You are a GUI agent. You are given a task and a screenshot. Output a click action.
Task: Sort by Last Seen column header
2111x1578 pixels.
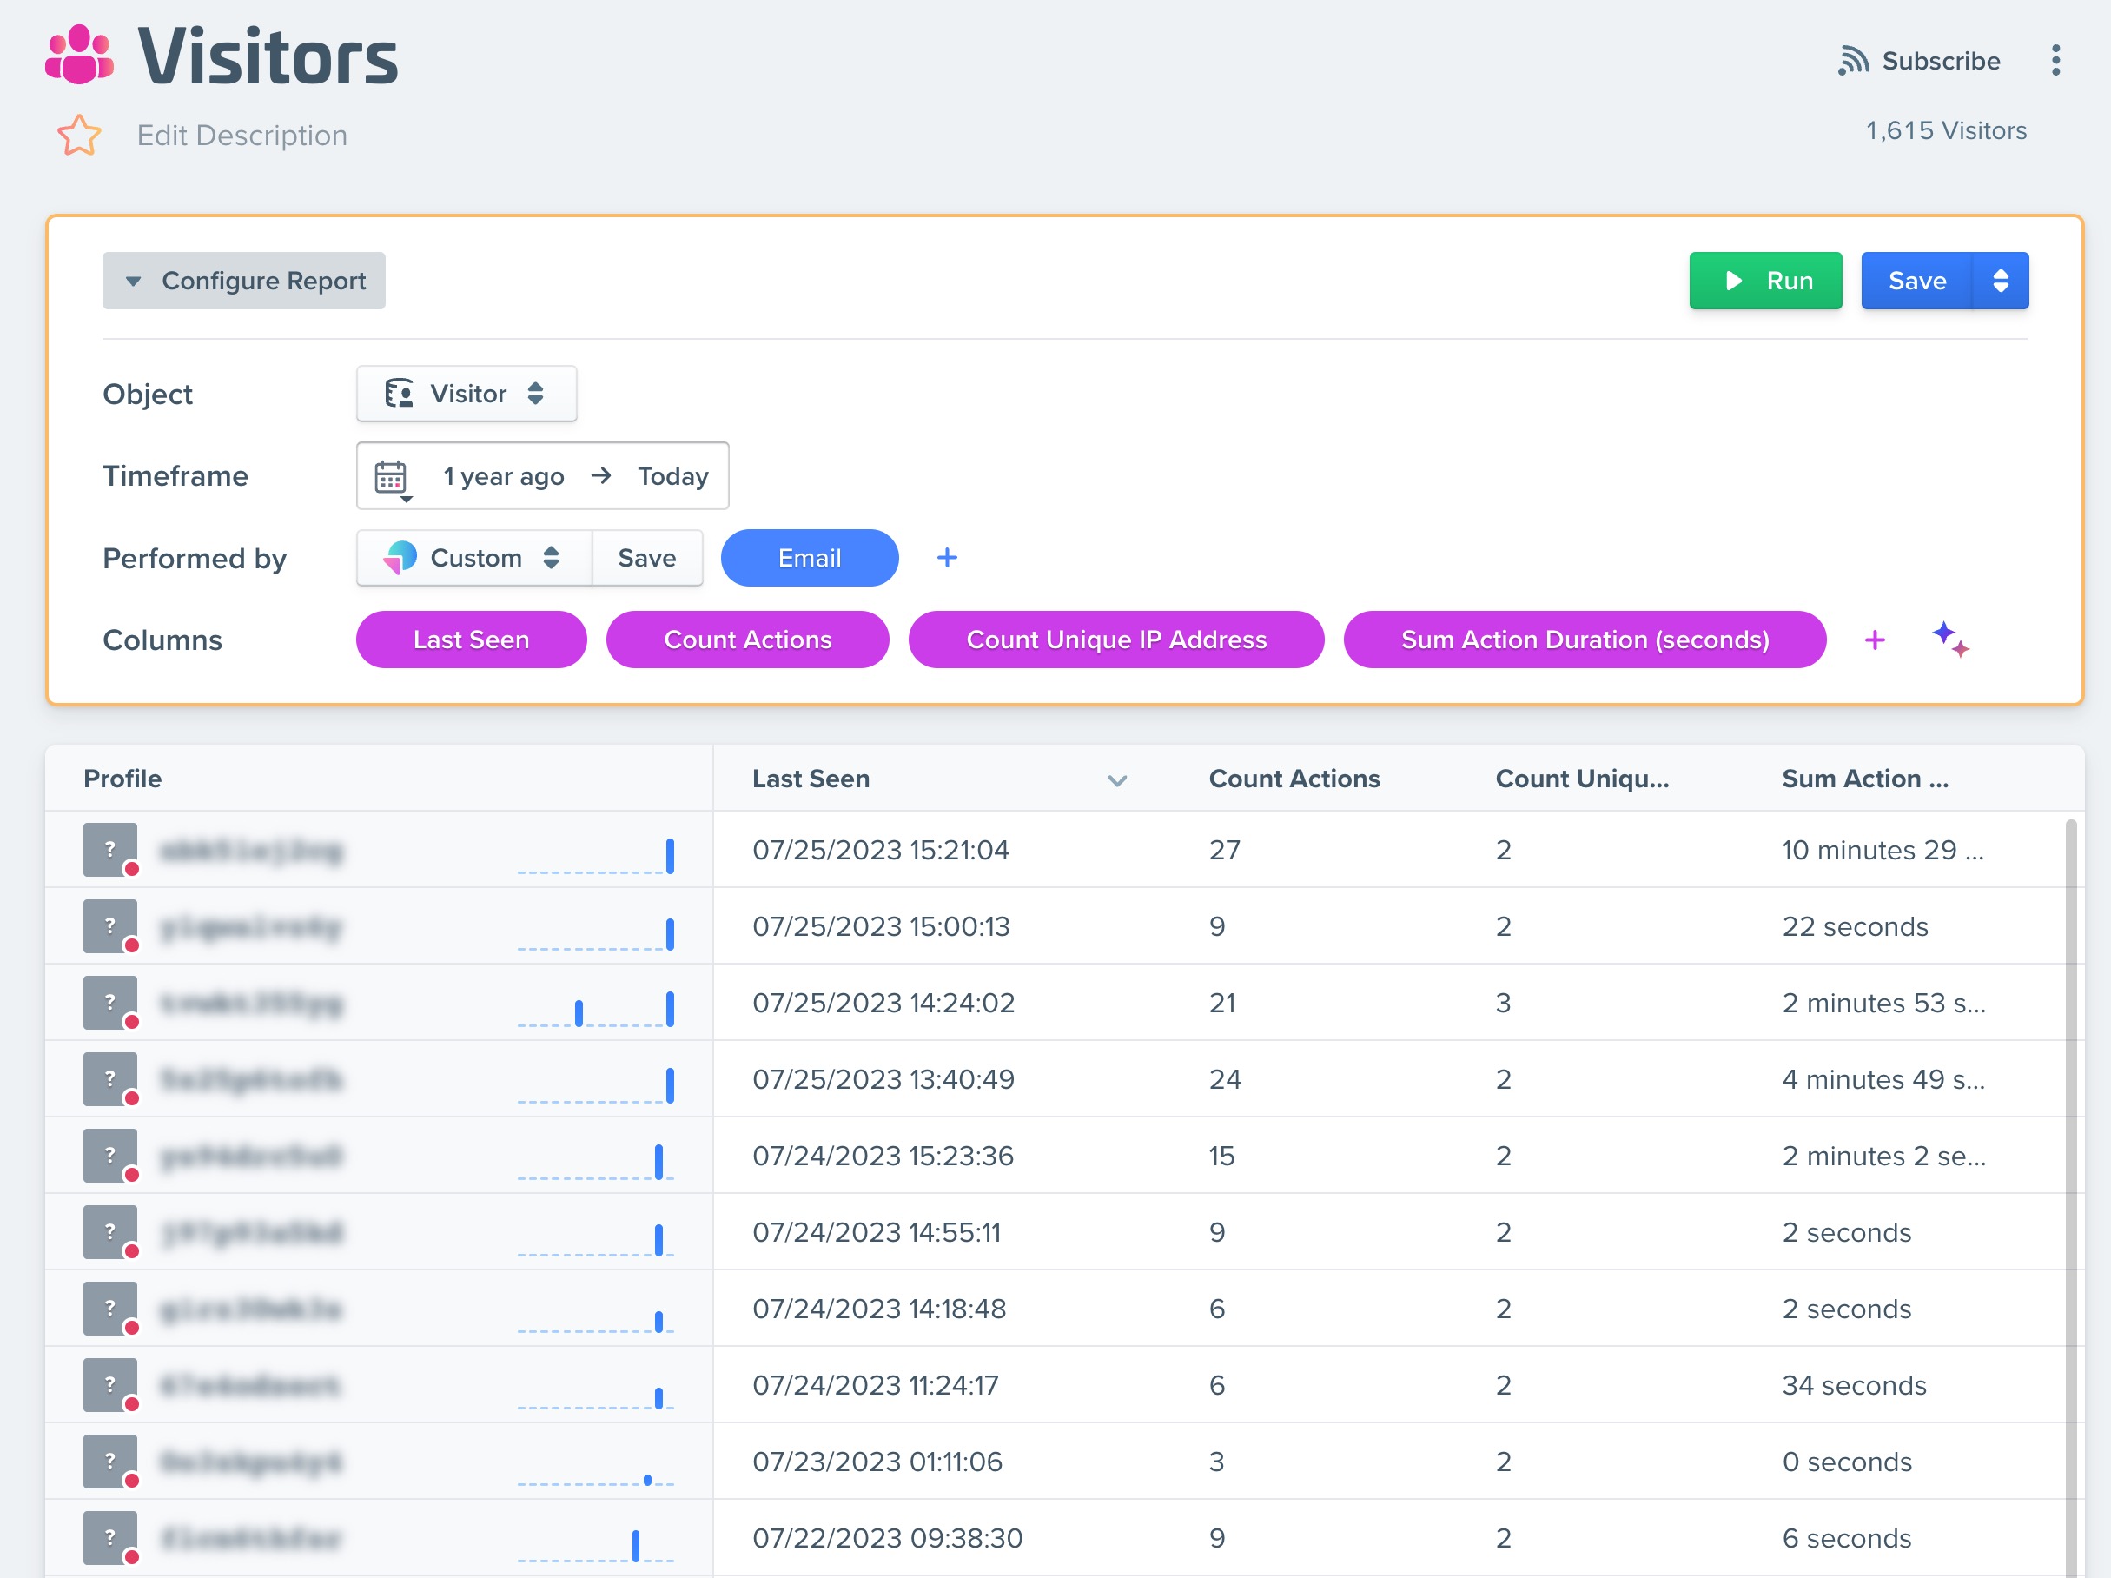coord(811,778)
